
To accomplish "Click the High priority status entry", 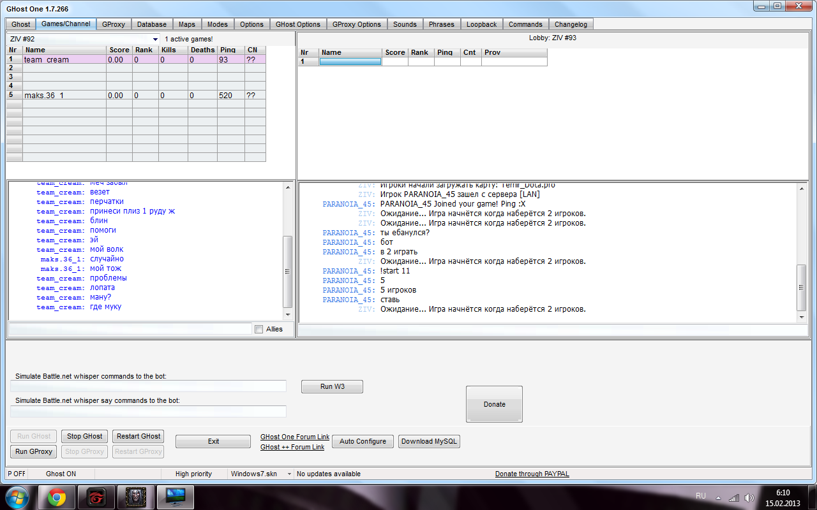I will coord(193,474).
